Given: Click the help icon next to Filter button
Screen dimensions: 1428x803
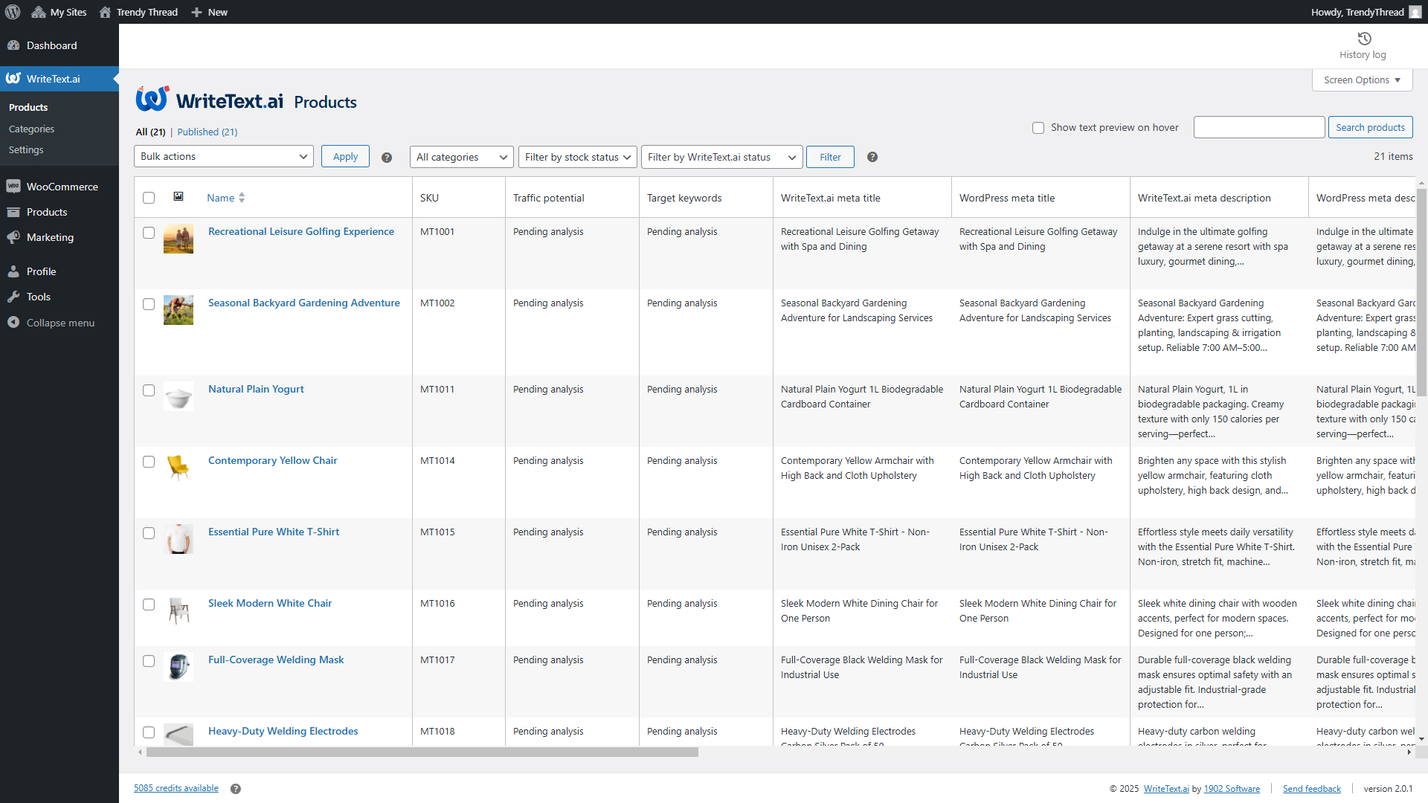Looking at the screenshot, I should point(872,158).
